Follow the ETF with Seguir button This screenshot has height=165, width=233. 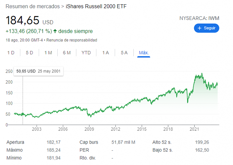click(206, 28)
